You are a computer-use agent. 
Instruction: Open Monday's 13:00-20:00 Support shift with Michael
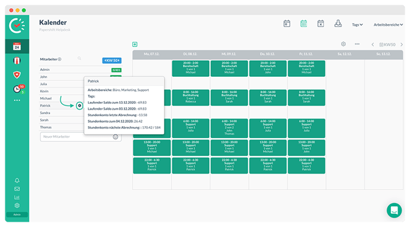pos(152,148)
